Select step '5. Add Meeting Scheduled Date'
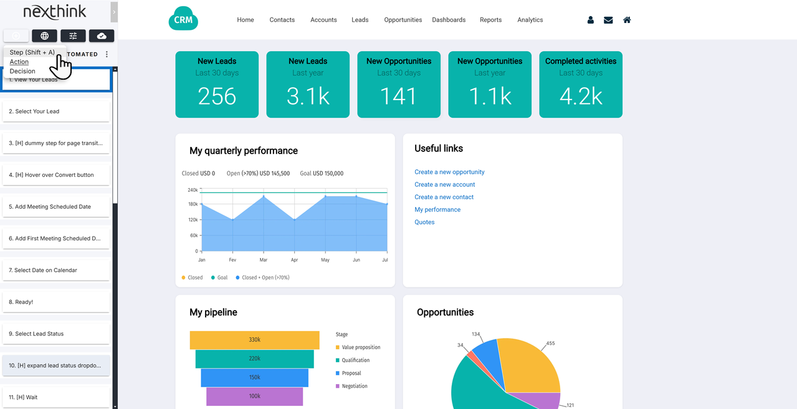Viewport: 797px width, 409px height. [56, 207]
